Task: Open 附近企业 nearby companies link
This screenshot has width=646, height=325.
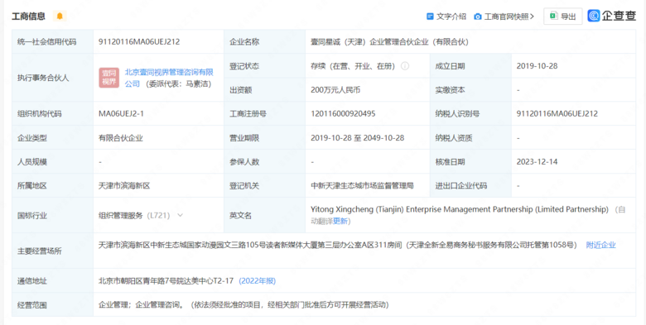Action: (x=600, y=245)
